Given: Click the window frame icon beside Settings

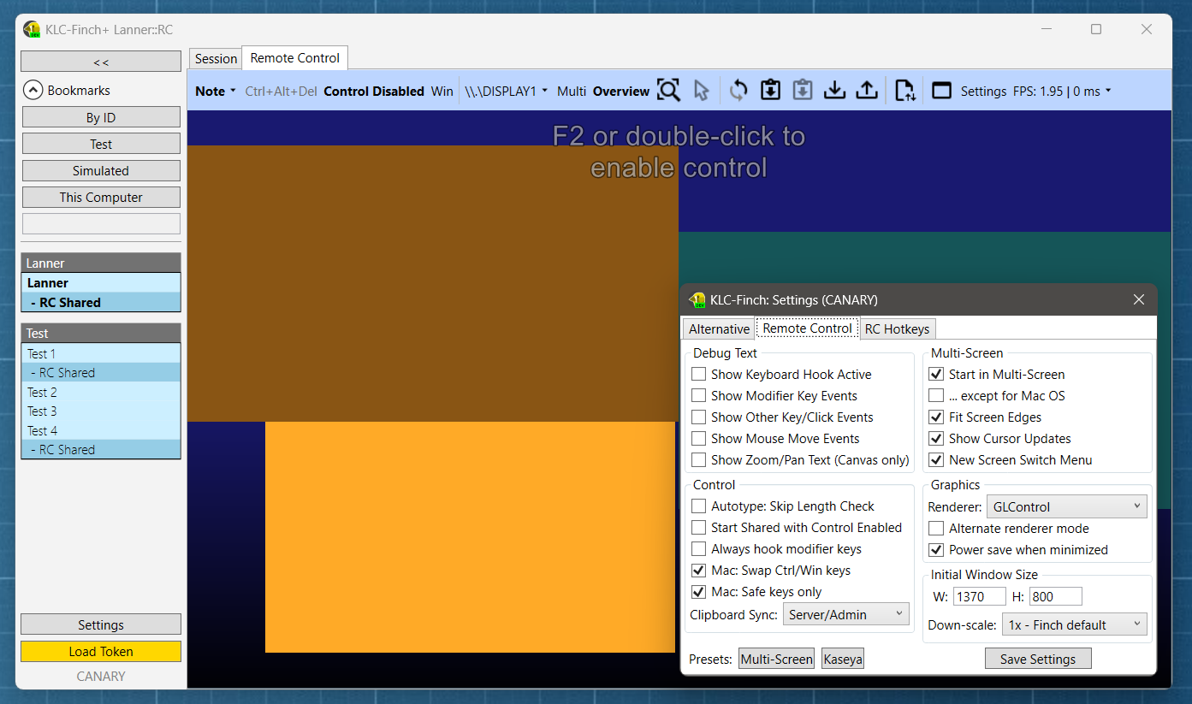Looking at the screenshot, I should [941, 91].
